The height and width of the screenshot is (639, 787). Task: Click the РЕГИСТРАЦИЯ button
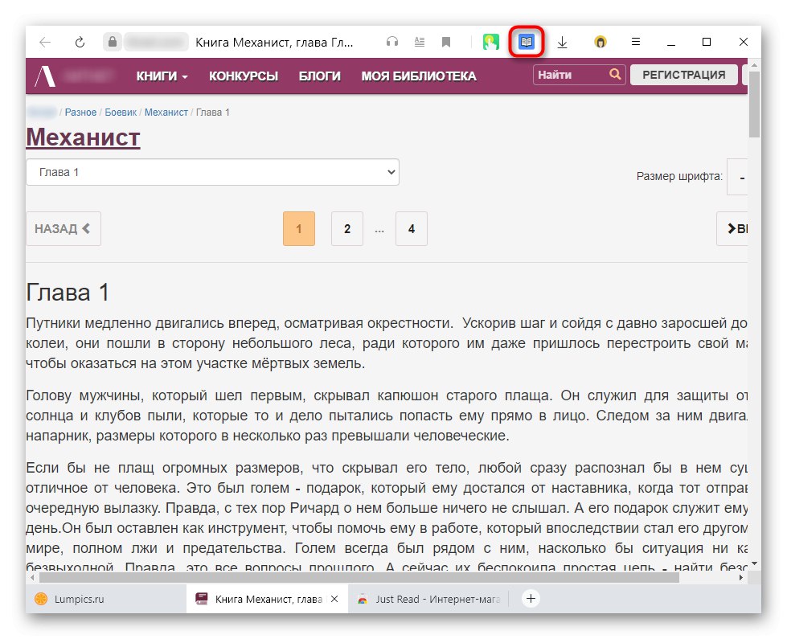point(684,74)
